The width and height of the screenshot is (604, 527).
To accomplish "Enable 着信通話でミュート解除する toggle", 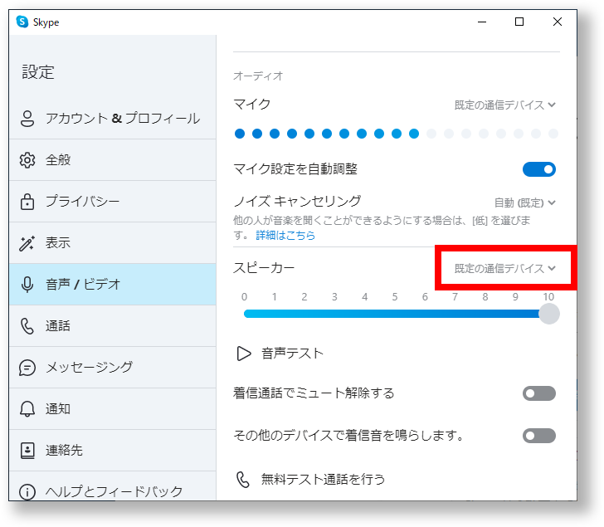I will point(539,393).
